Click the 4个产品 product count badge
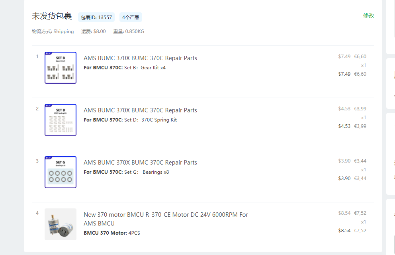Image resolution: width=395 pixels, height=255 pixels. point(131,17)
